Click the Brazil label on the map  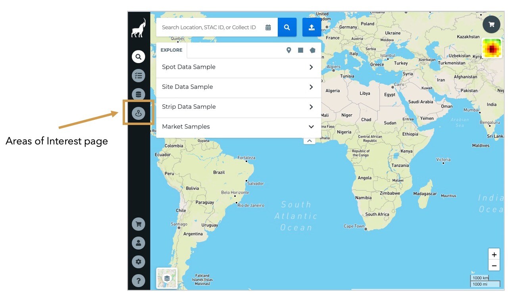point(219,172)
